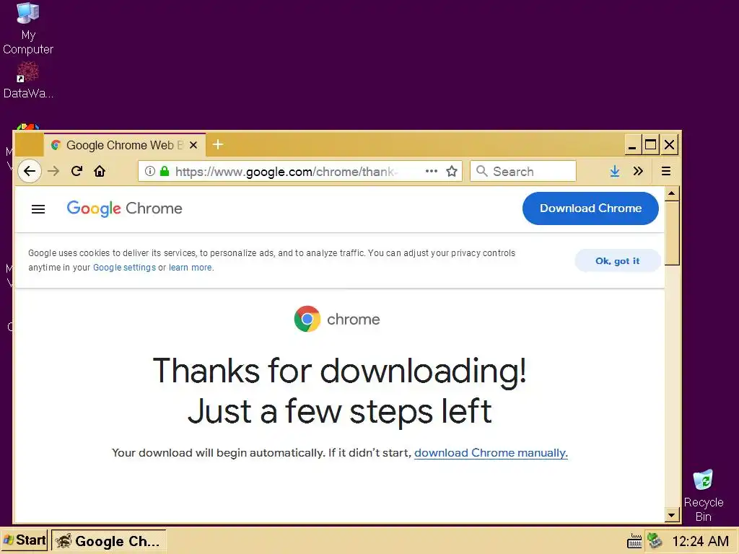Show site information icon in address bar
739x554 pixels.
pos(150,171)
